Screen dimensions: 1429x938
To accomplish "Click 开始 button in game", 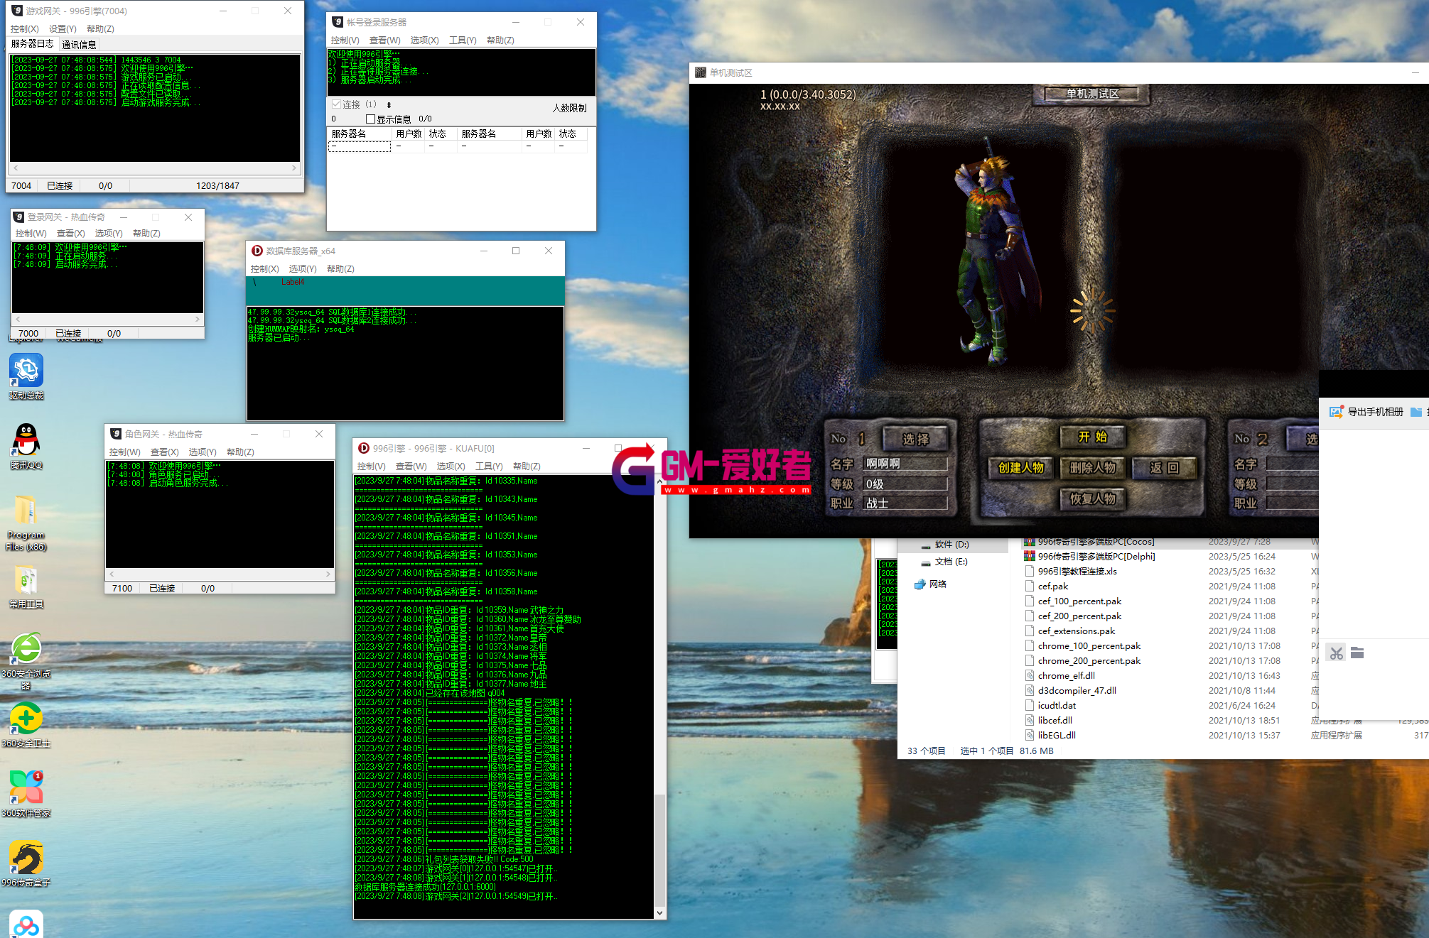I will pyautogui.click(x=1092, y=437).
